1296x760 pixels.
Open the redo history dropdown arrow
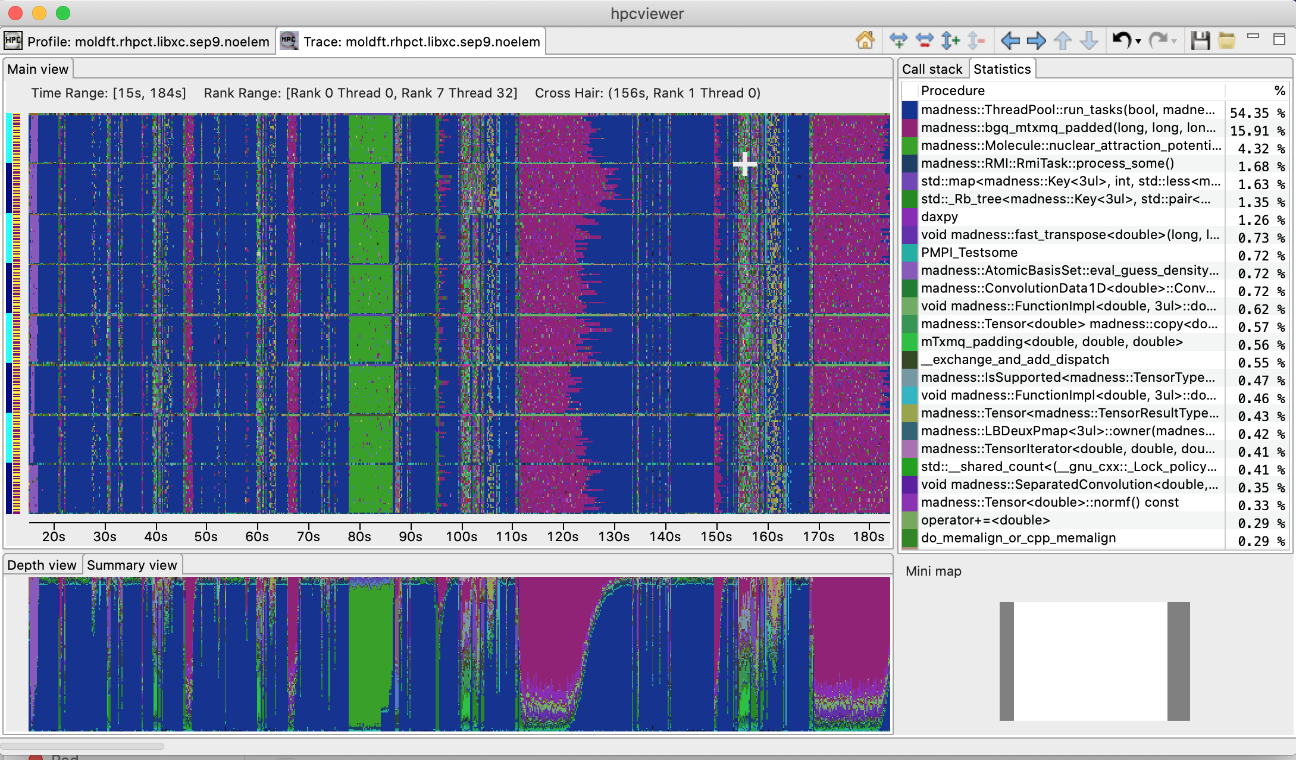click(1173, 42)
